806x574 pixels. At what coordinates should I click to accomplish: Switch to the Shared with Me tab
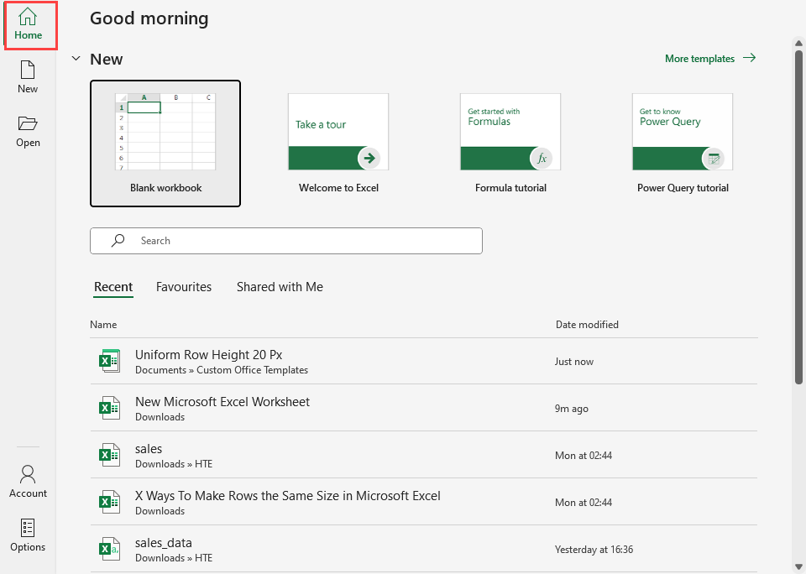coord(280,287)
